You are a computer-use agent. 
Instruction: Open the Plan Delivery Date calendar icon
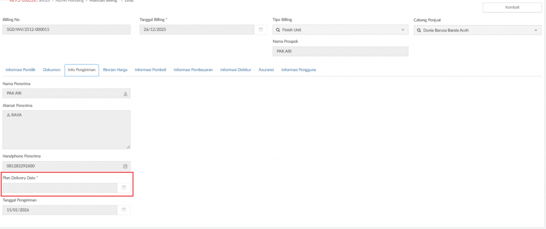124,188
